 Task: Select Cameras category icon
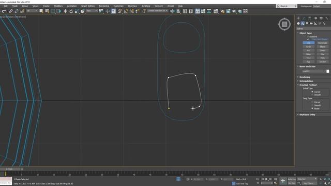pos(311,23)
